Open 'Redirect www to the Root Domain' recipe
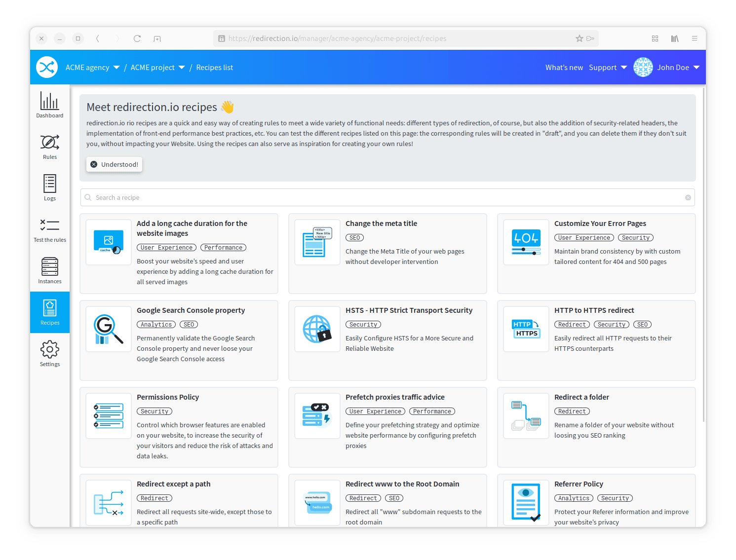The height and width of the screenshot is (560, 736). (402, 484)
